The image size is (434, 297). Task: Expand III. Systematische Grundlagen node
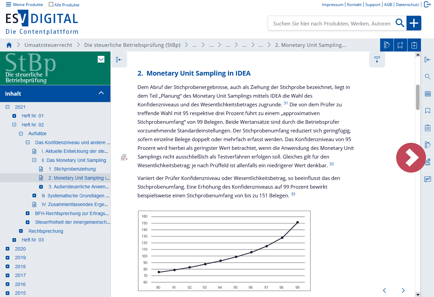34,196
